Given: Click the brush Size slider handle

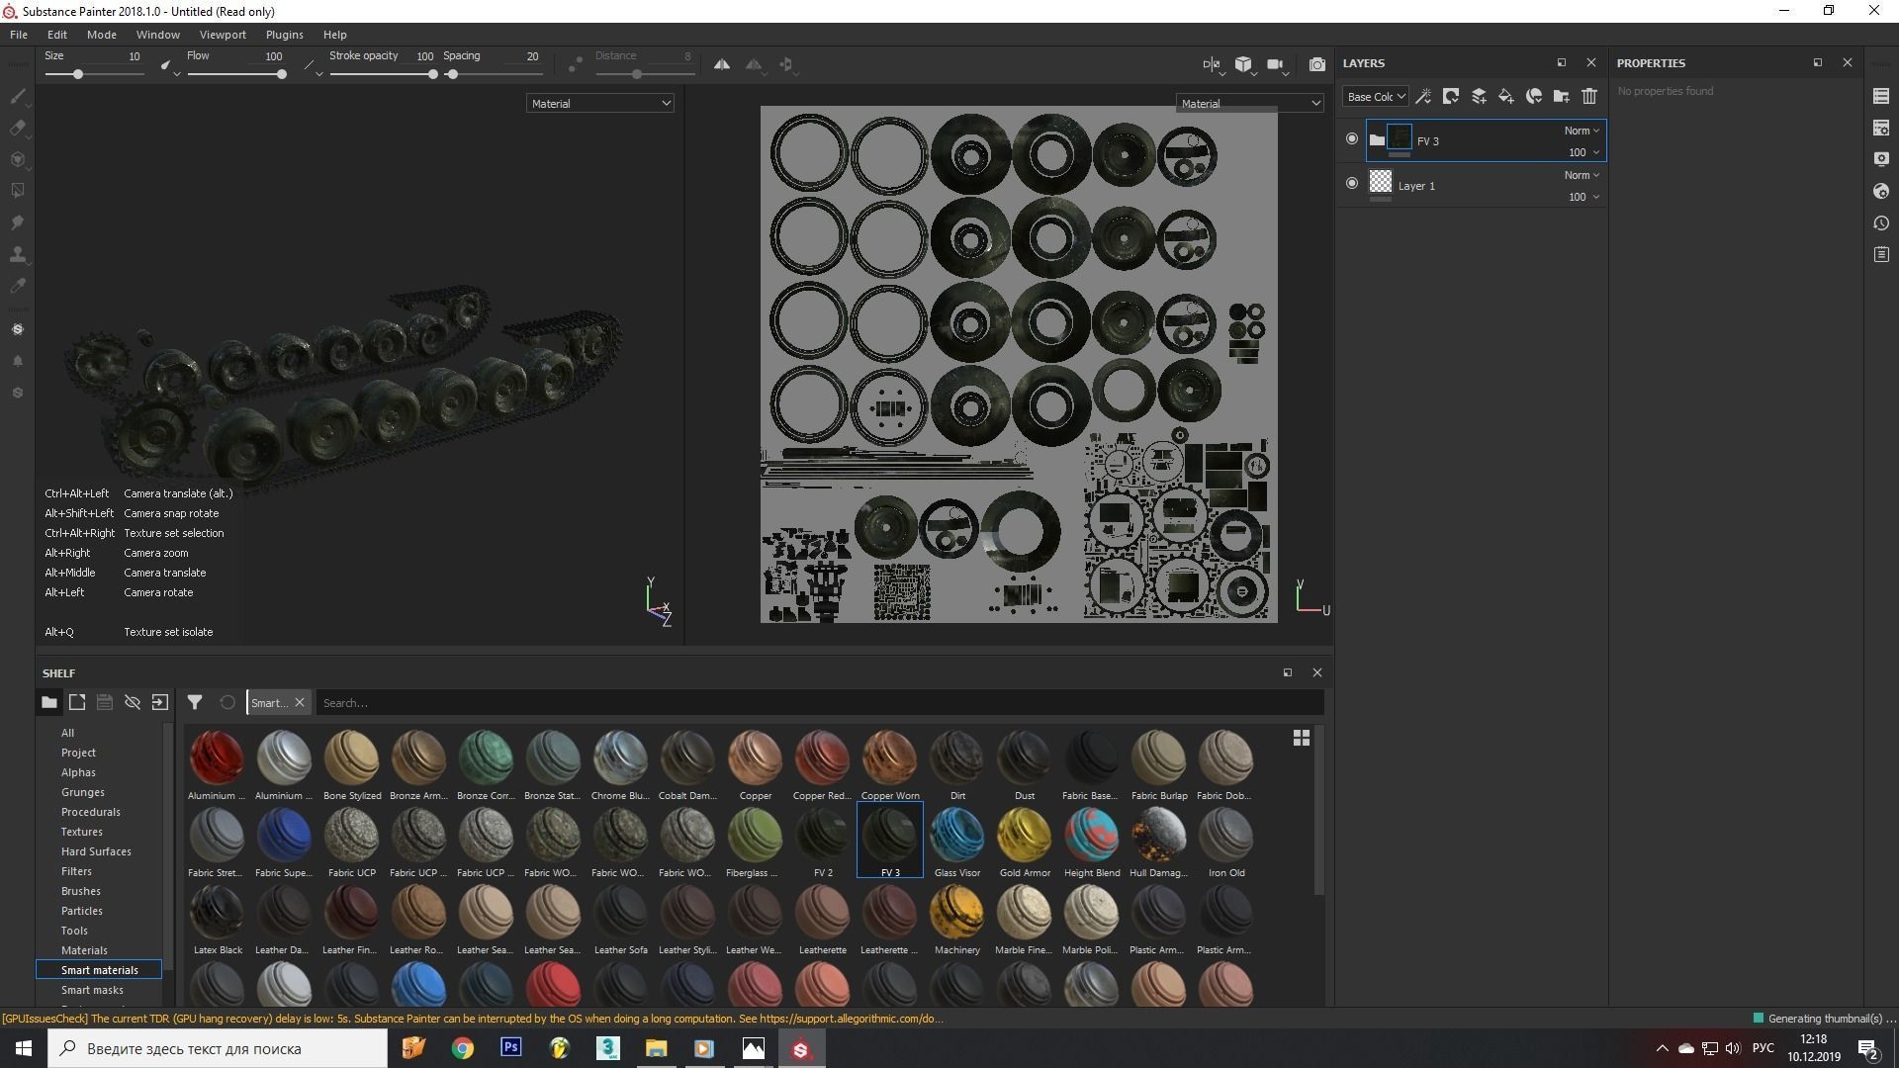Looking at the screenshot, I should (78, 74).
